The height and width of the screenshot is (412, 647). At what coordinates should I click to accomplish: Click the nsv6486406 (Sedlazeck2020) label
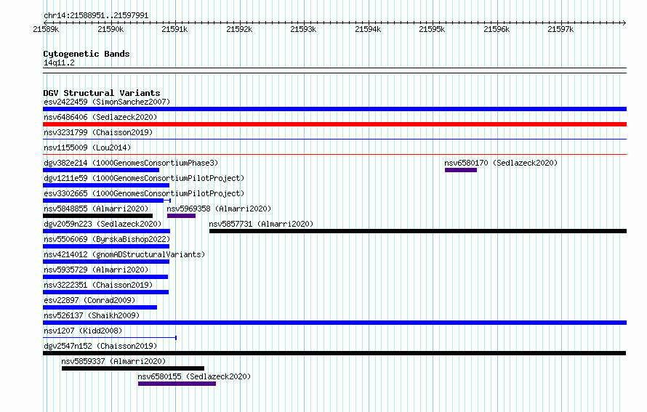(100, 117)
